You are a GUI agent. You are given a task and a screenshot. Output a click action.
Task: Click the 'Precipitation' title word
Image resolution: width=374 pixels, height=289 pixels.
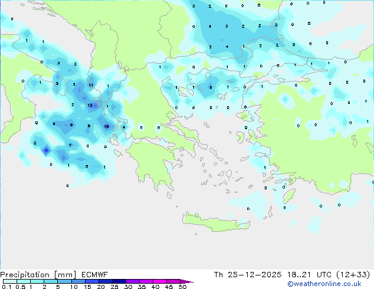(25, 275)
